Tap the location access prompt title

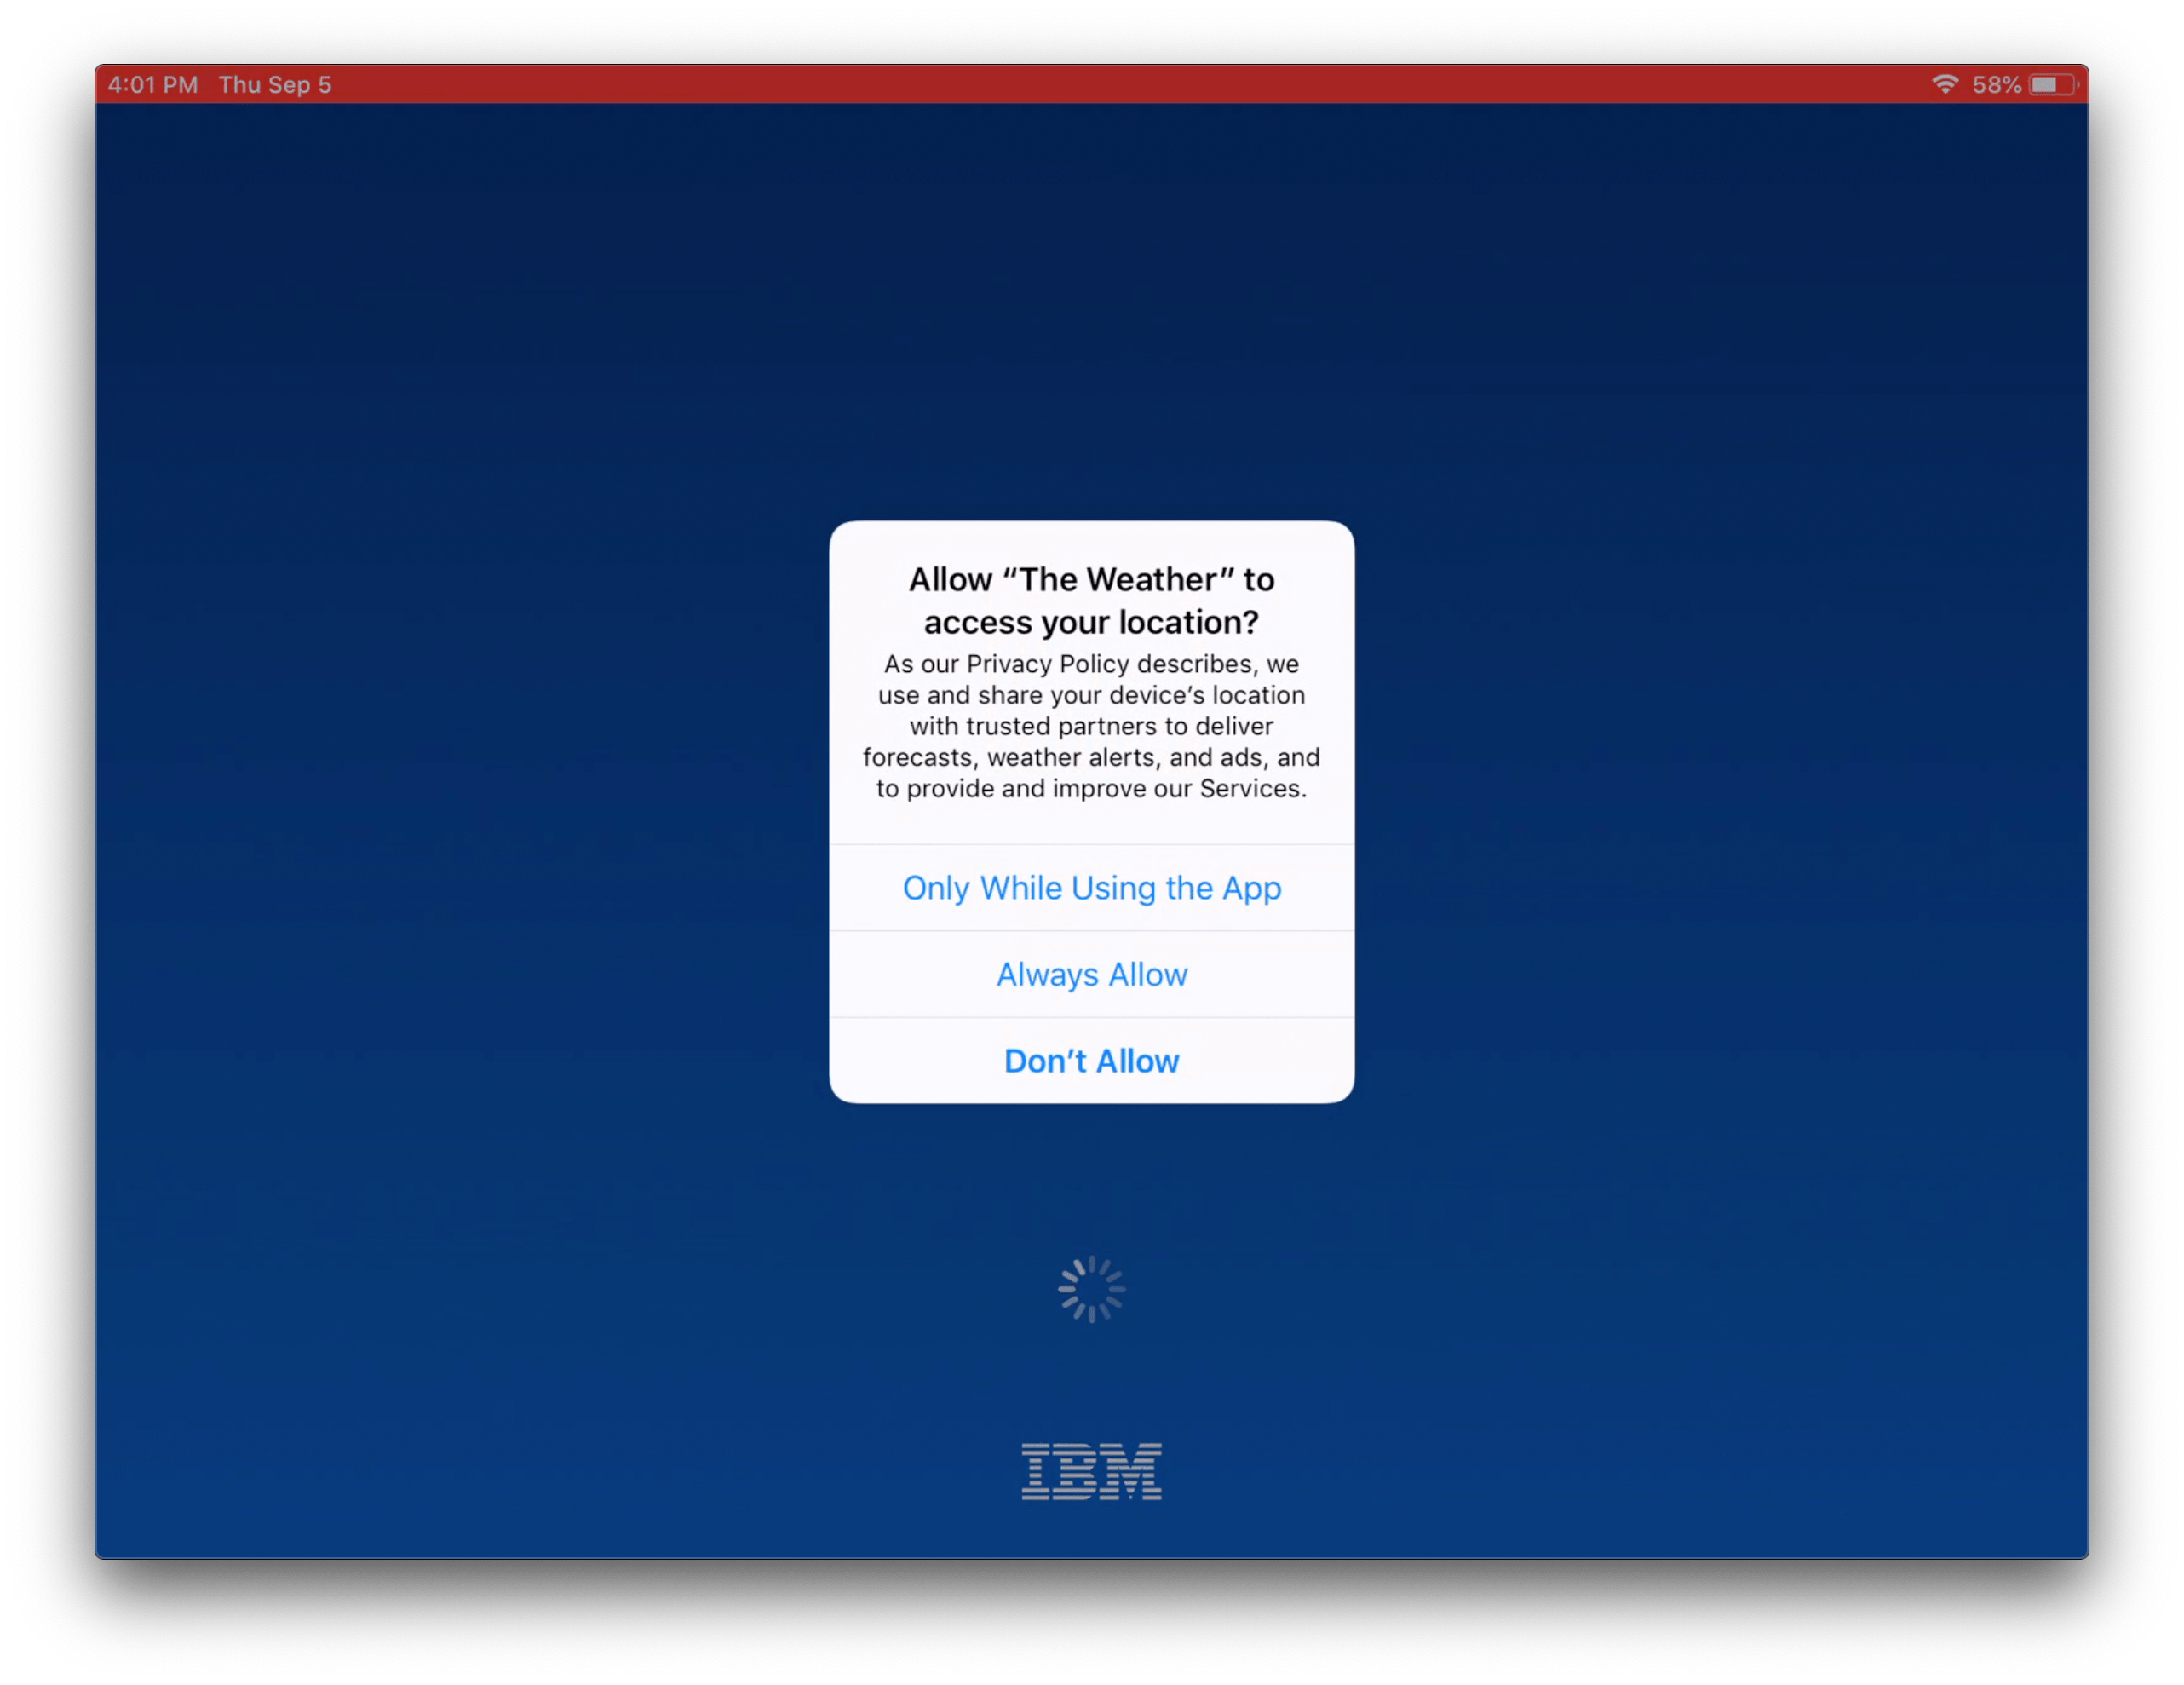point(1091,601)
